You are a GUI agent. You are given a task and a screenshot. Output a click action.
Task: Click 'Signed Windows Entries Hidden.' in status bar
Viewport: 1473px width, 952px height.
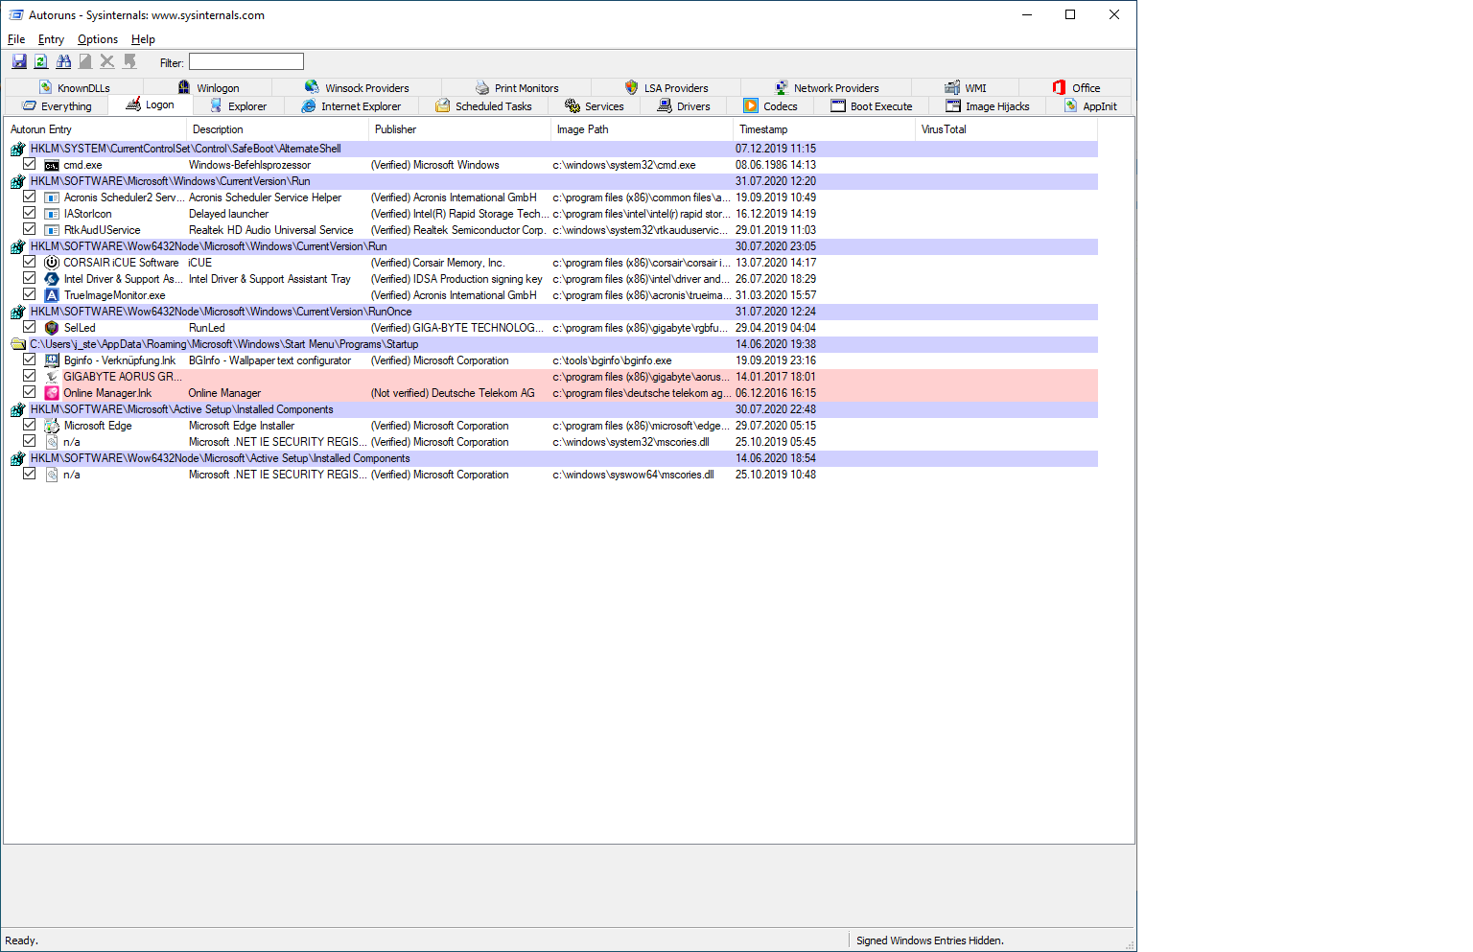pos(929,940)
